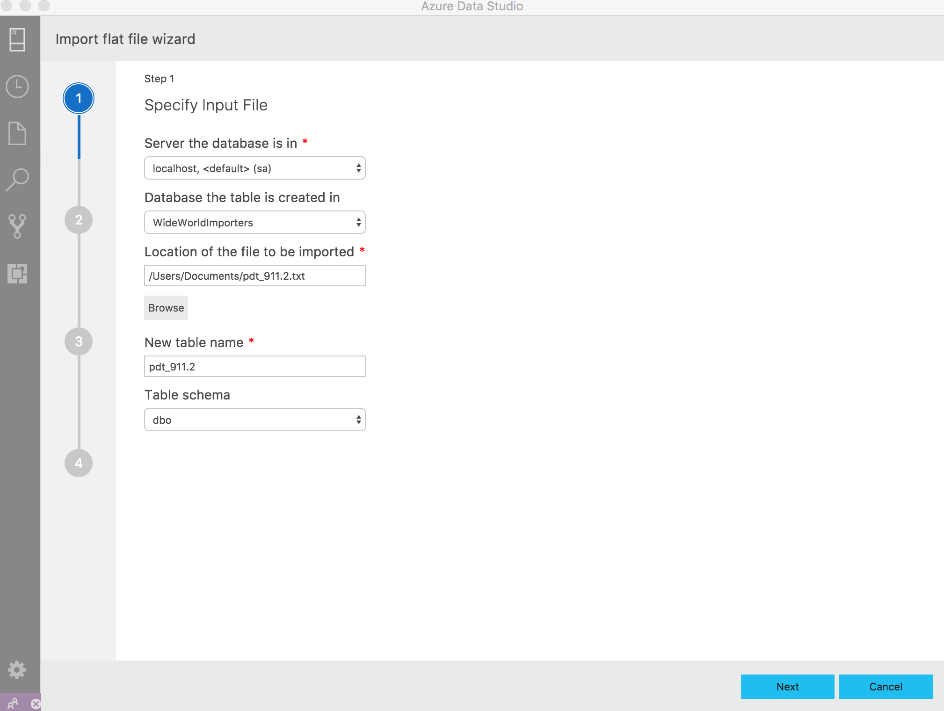Click file location path input field

click(x=254, y=276)
